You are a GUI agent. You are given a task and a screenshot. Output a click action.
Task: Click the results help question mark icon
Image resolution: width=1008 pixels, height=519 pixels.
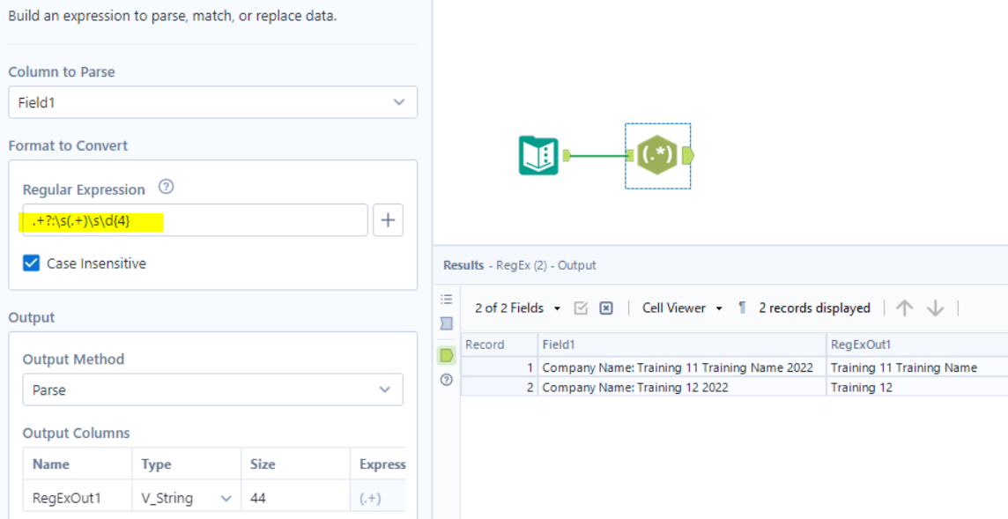tap(447, 380)
